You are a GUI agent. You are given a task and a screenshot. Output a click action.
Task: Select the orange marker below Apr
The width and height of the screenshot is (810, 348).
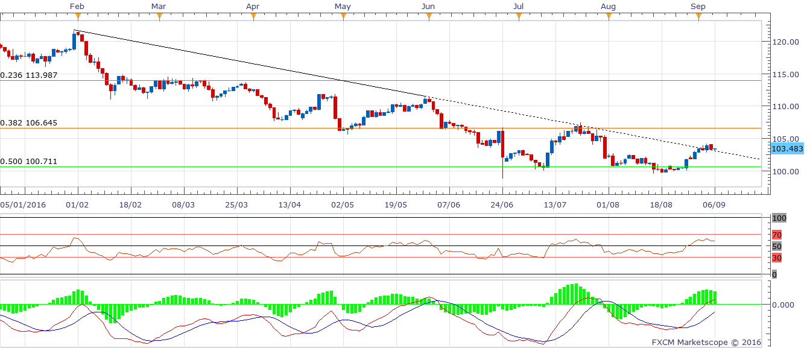[x=253, y=17]
